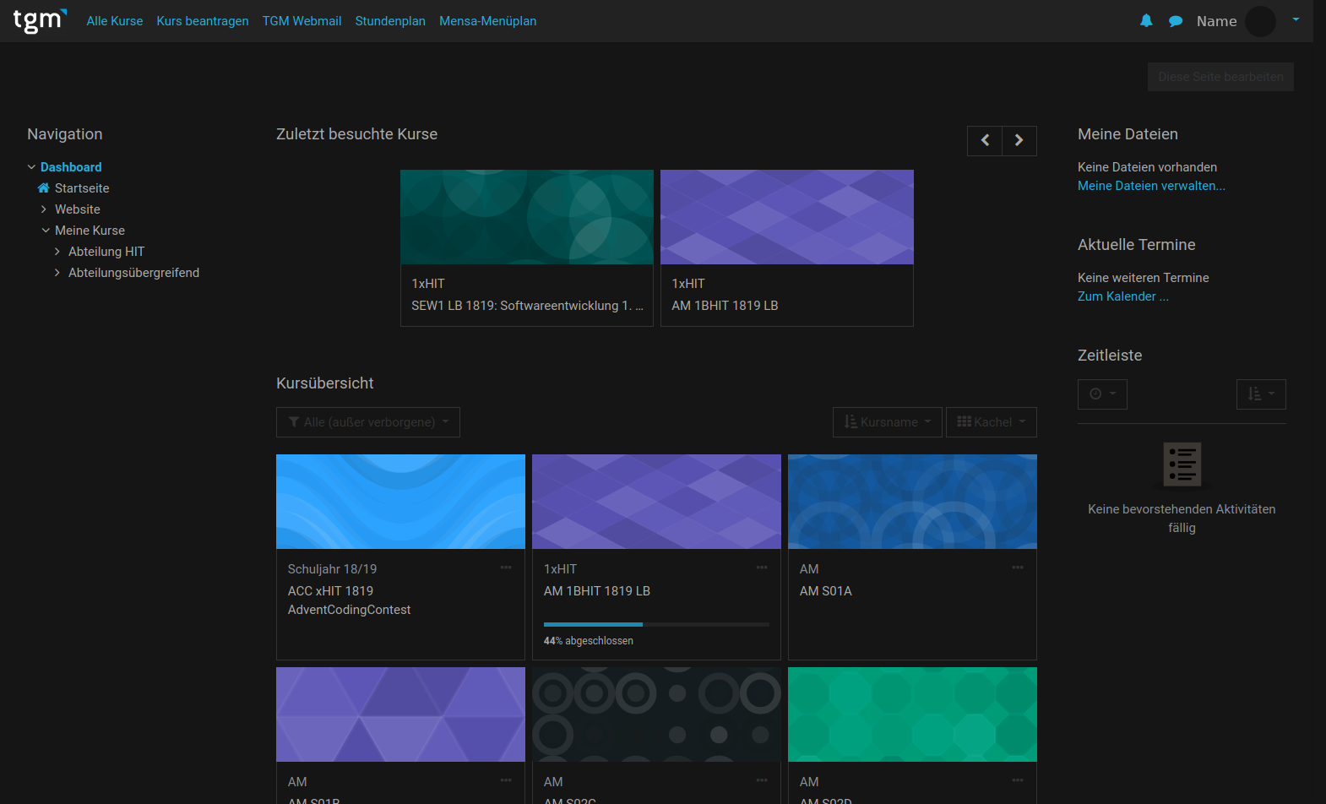Open the dark circles course thumbnail
The height and width of the screenshot is (804, 1326).
pos(656,714)
